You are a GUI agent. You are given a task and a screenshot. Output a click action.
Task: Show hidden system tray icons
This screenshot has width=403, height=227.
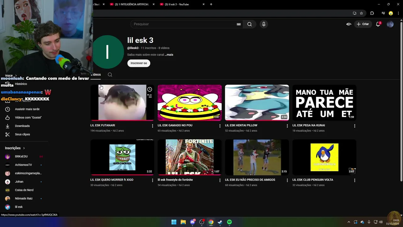pos(349,222)
